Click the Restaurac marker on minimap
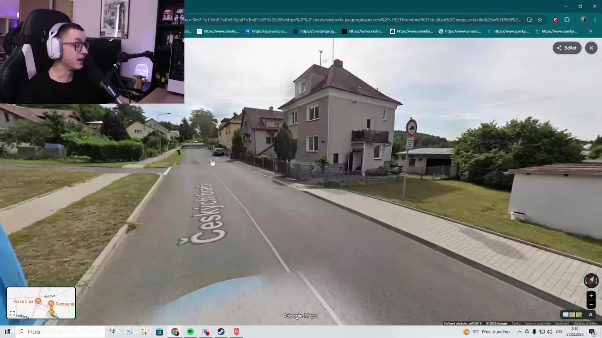Image resolution: width=602 pixels, height=338 pixels. click(51, 304)
